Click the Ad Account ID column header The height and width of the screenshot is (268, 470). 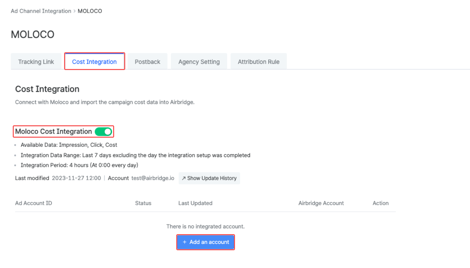(x=34, y=203)
